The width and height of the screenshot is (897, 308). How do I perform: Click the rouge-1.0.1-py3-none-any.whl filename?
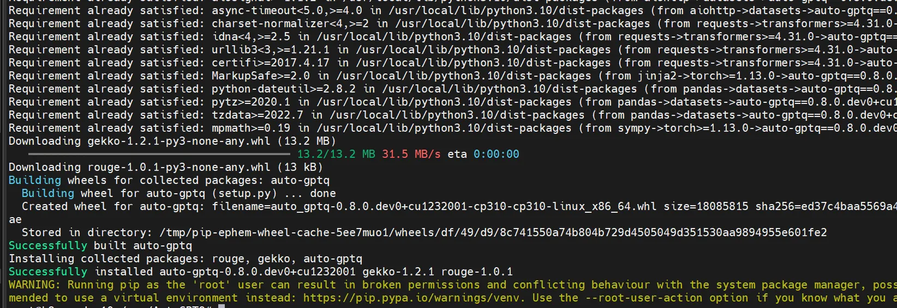(x=179, y=167)
